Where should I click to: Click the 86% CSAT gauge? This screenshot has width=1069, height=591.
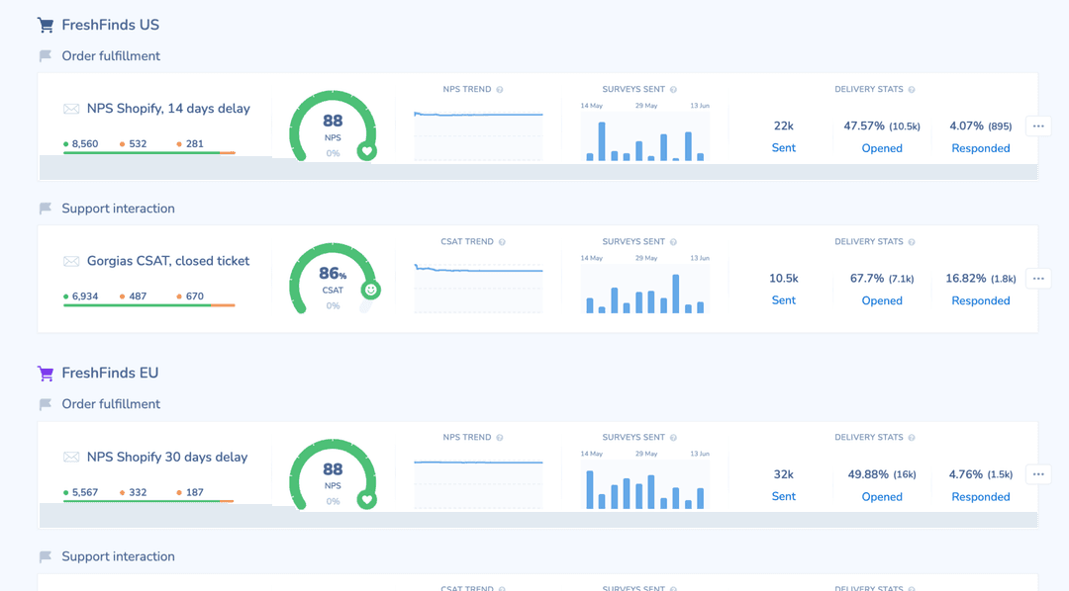(x=333, y=279)
